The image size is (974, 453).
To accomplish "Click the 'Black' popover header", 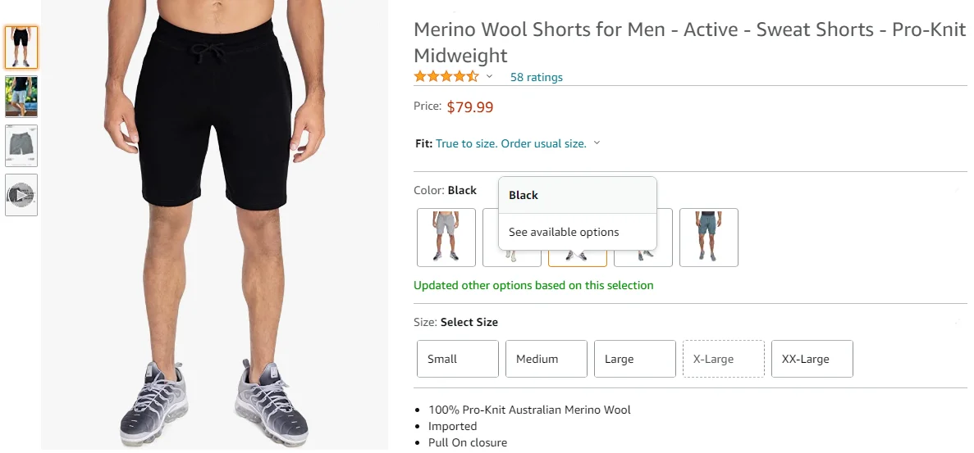I will pyautogui.click(x=524, y=195).
